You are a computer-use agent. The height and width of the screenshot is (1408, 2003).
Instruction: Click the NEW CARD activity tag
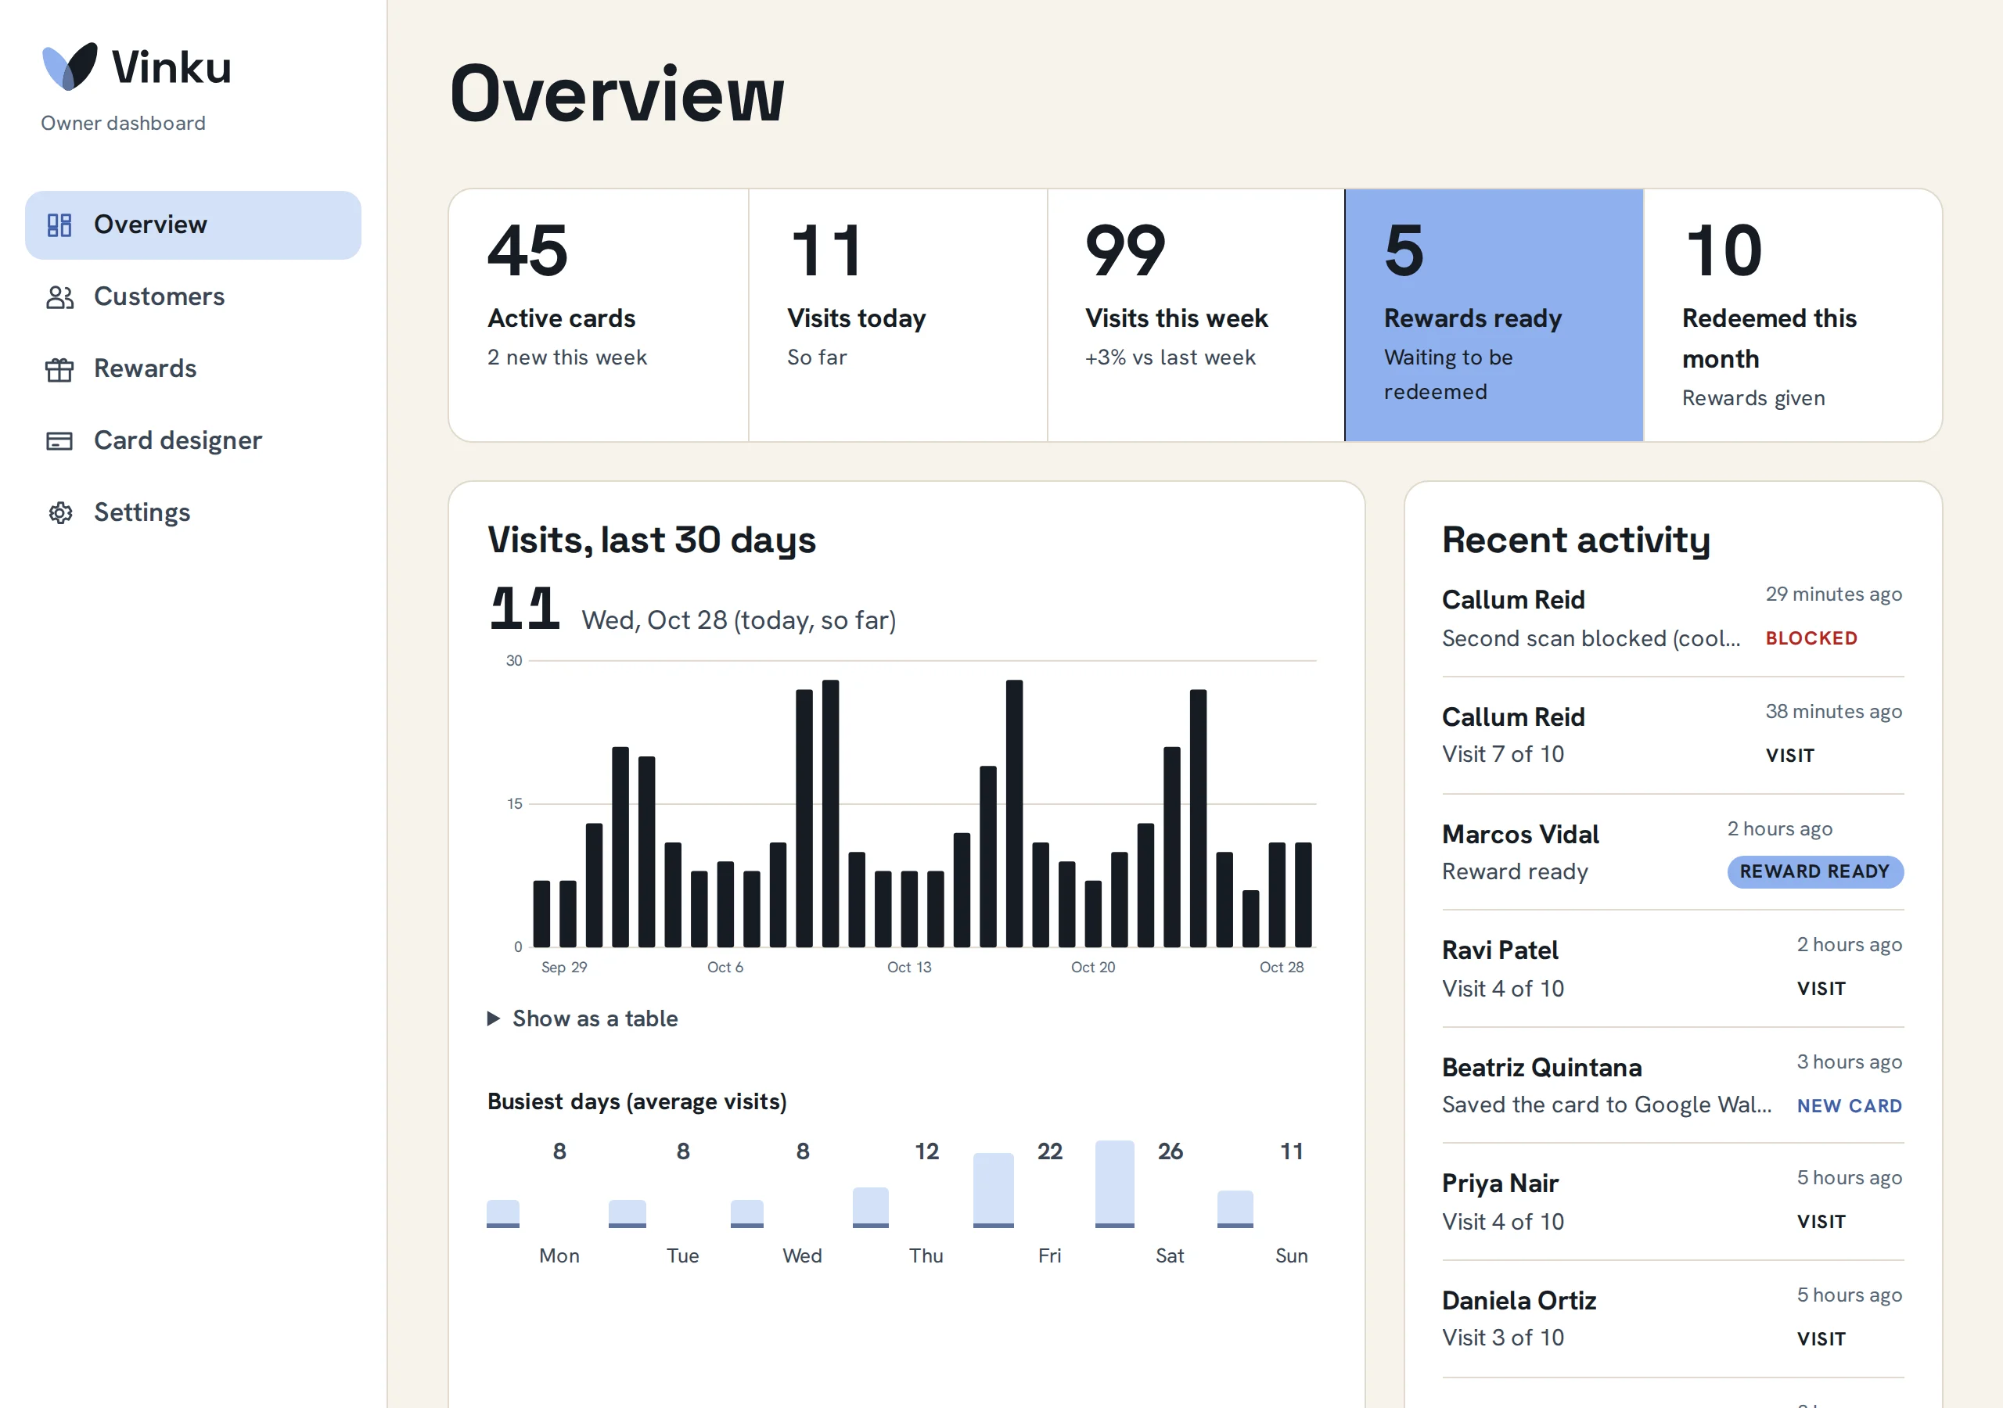point(1850,1106)
